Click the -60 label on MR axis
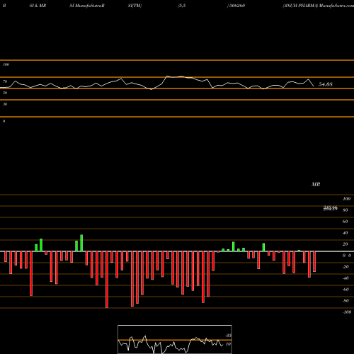 (x=346, y=290)
